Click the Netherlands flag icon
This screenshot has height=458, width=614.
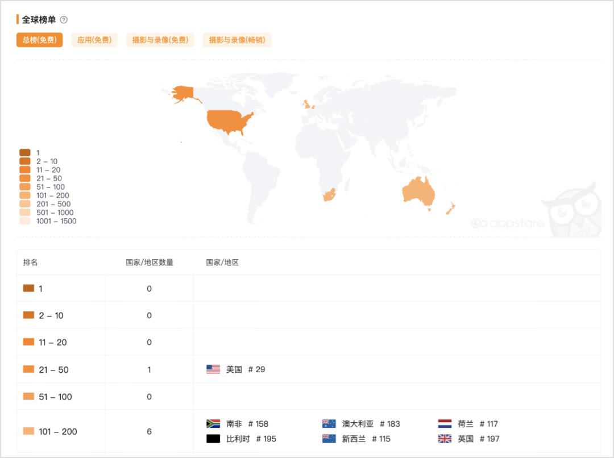pyautogui.click(x=445, y=424)
